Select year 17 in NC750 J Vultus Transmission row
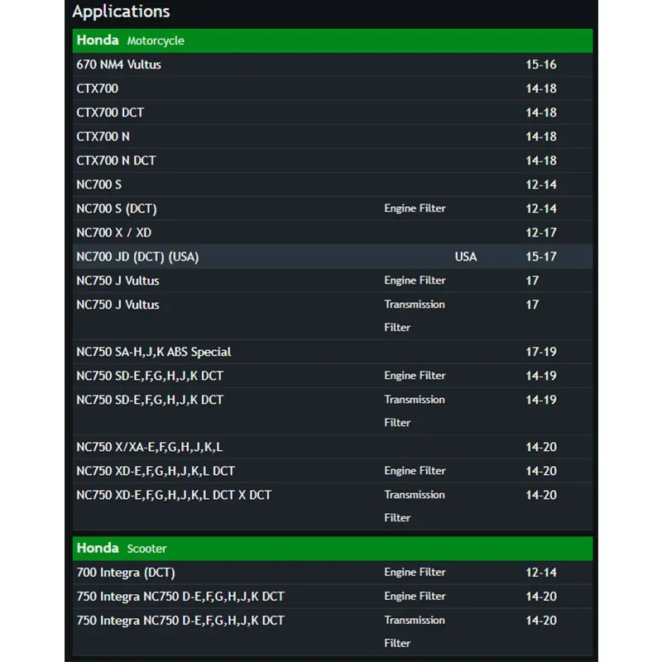Image resolution: width=662 pixels, height=662 pixels. click(x=532, y=305)
